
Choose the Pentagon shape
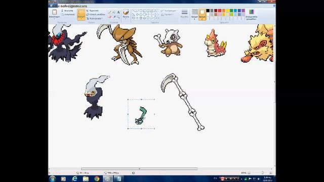tap(141, 15)
